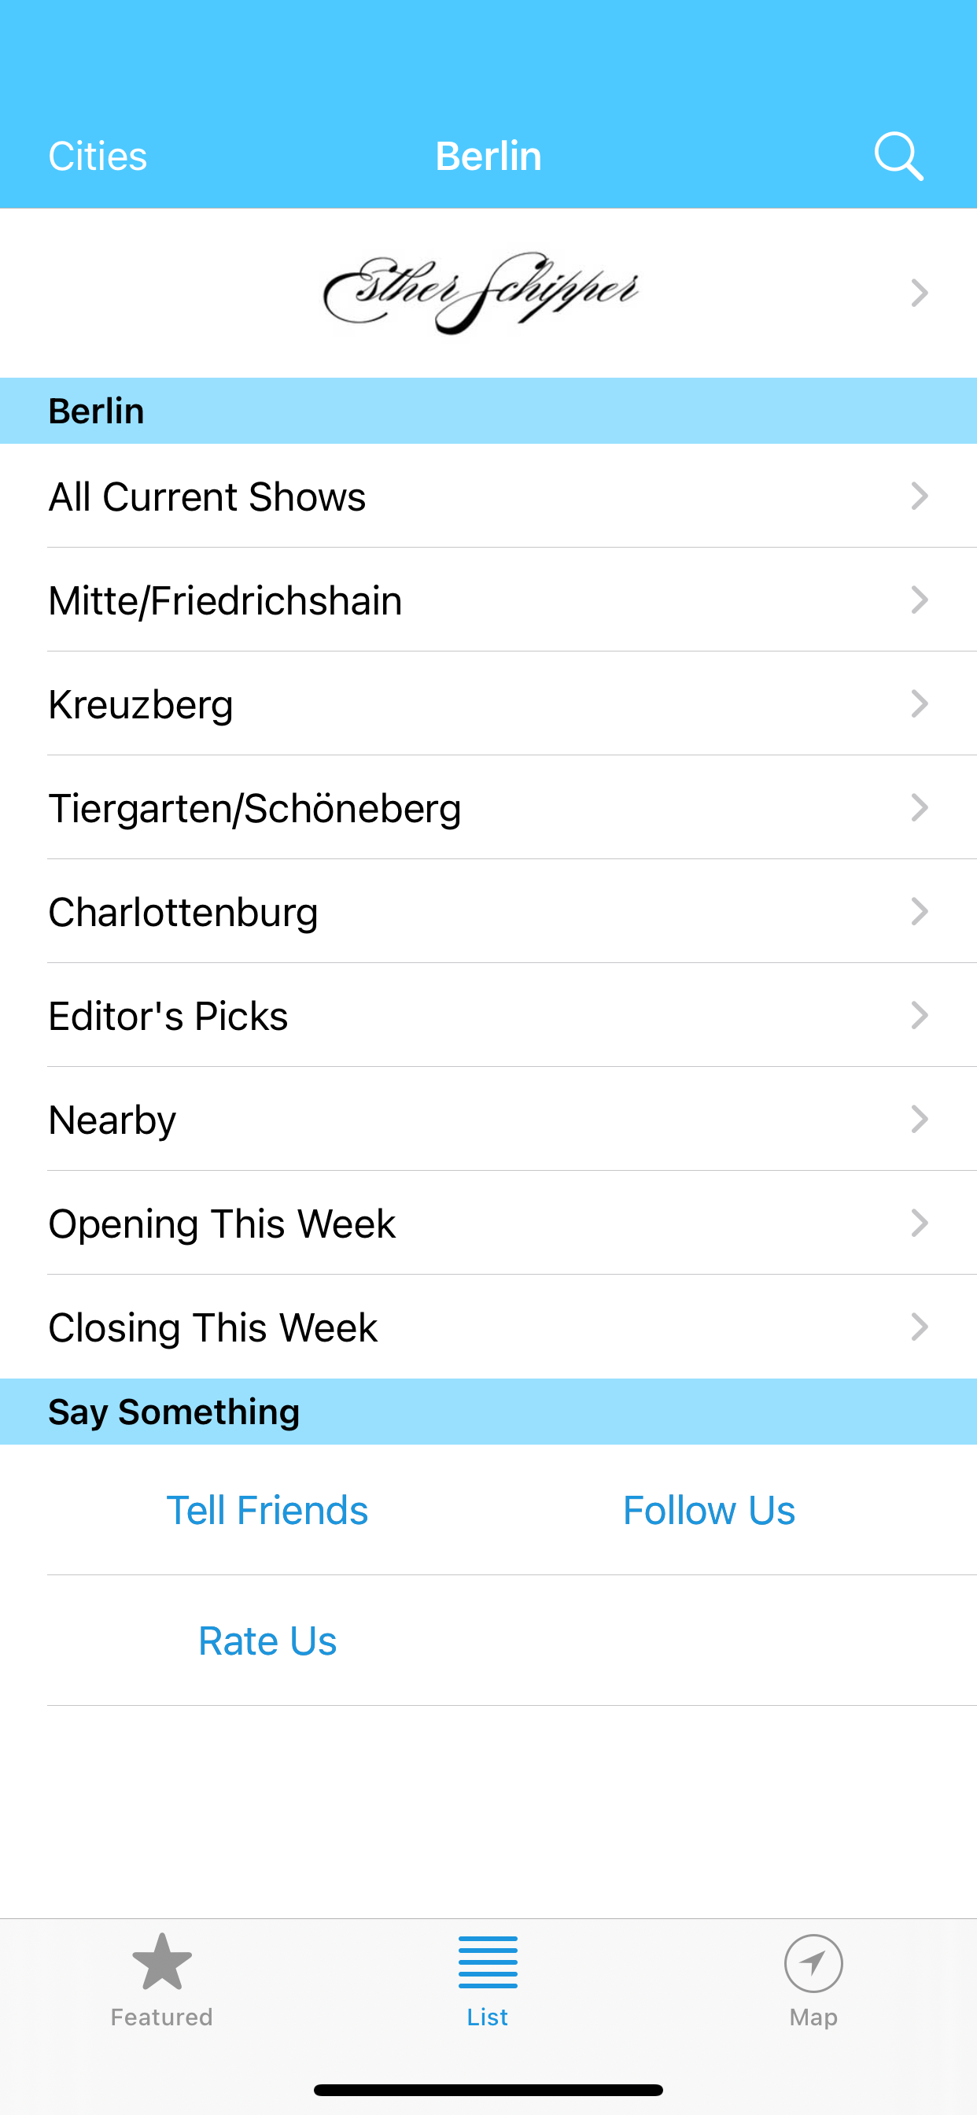Go back to Cities
The image size is (977, 2115).
tap(98, 156)
